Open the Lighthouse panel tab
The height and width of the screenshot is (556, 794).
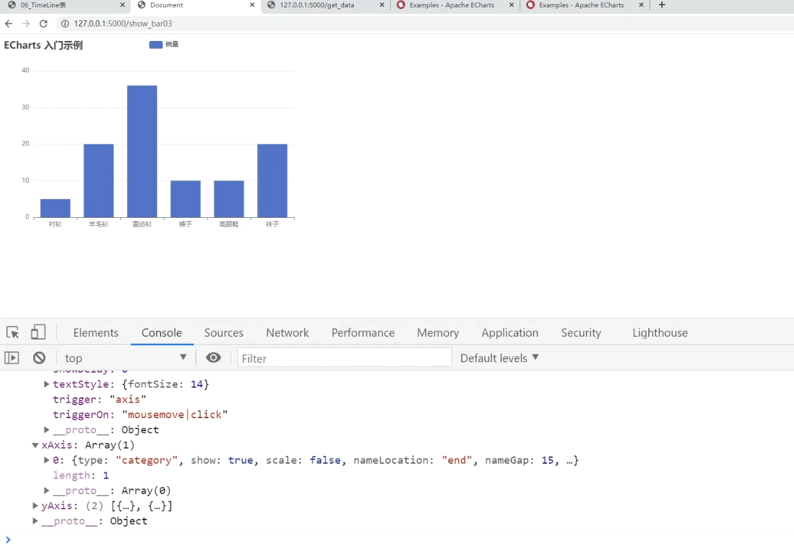click(x=660, y=332)
